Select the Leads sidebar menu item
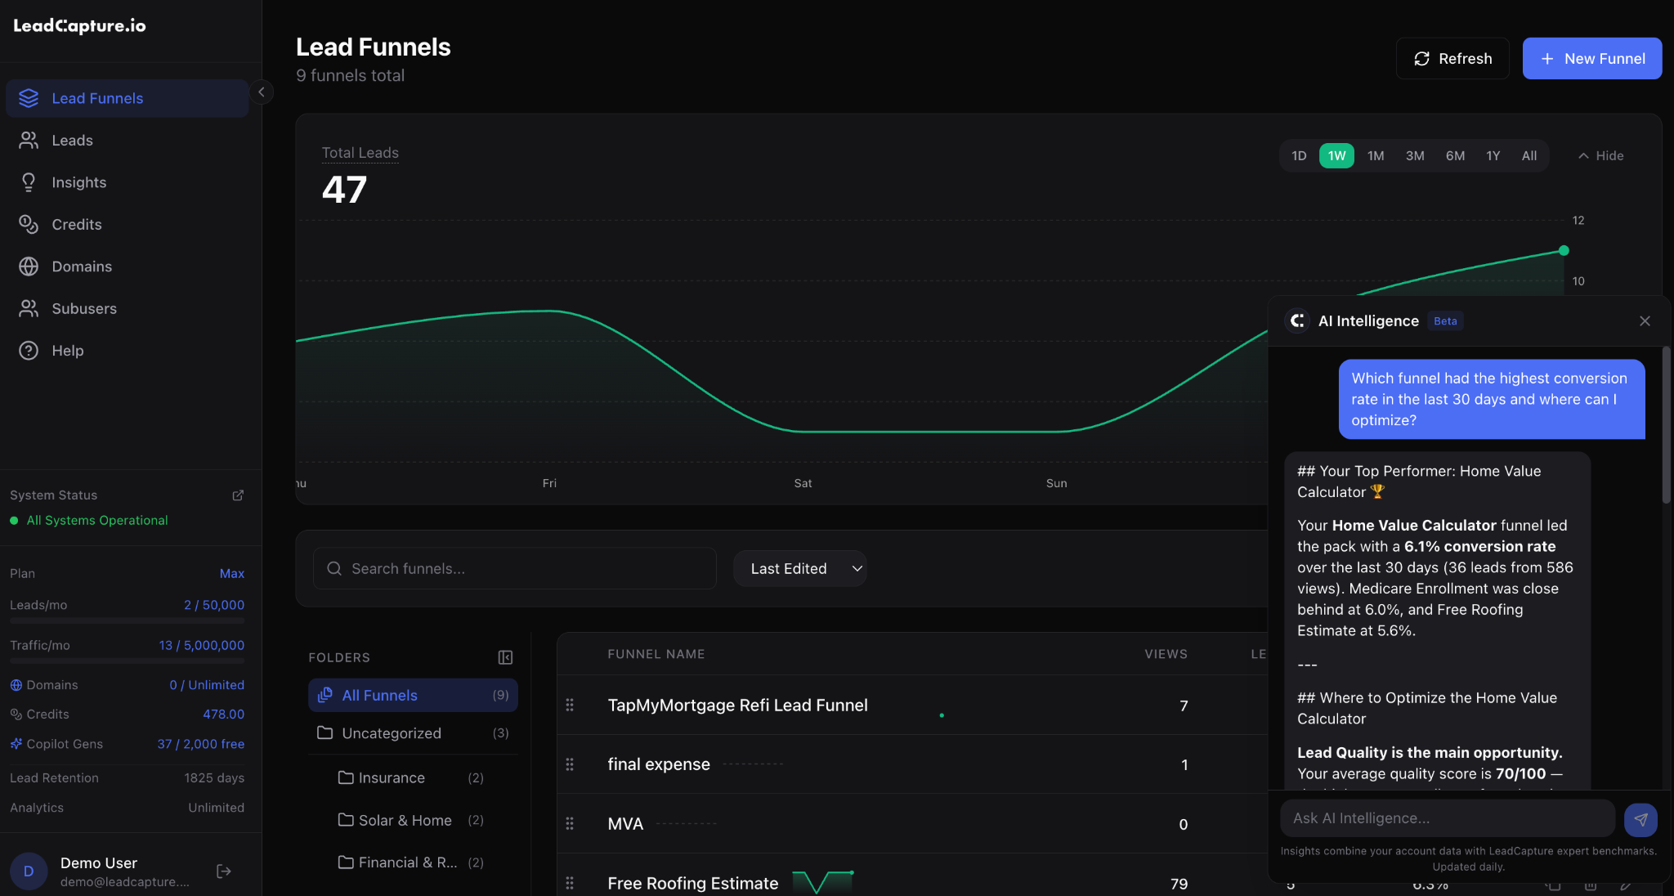Viewport: 1674px width, 896px height. (71, 140)
